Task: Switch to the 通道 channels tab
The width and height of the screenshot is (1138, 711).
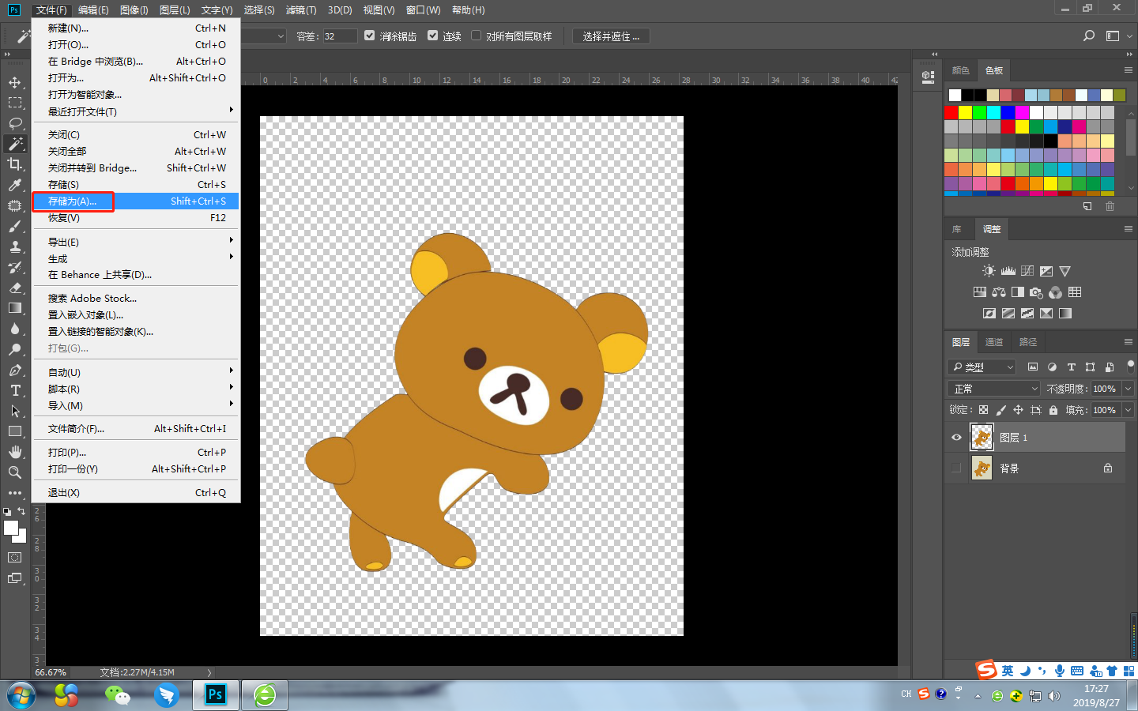Action: click(993, 342)
